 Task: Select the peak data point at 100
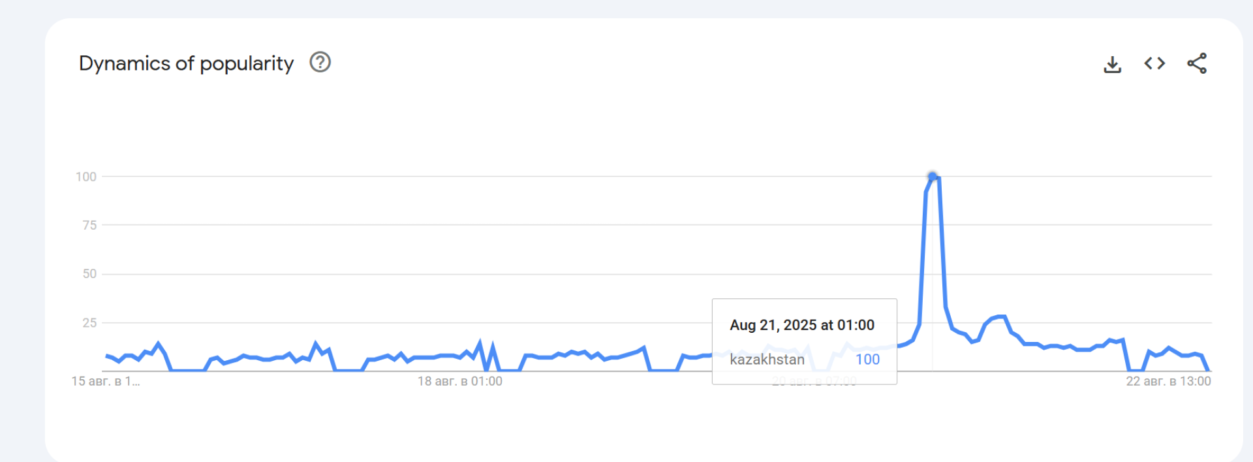pyautogui.click(x=933, y=176)
